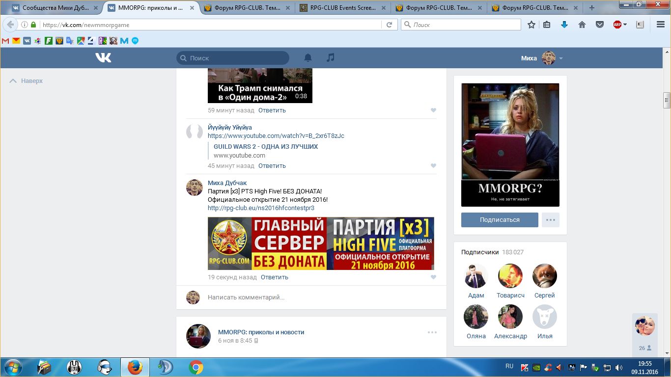The height and width of the screenshot is (377, 671).
Task: Reply to Миха Дубчак's comment
Action: (x=275, y=277)
